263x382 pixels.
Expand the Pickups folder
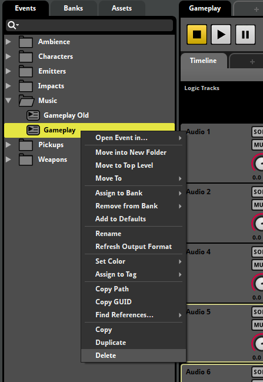[8, 145]
